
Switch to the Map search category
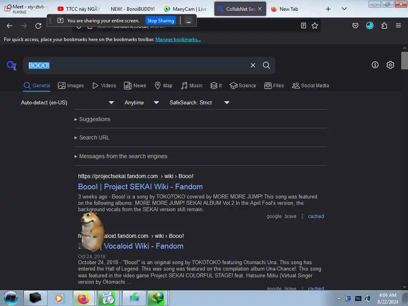pyautogui.click(x=164, y=86)
